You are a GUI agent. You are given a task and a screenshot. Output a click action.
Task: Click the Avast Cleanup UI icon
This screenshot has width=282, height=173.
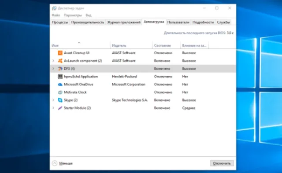click(60, 53)
